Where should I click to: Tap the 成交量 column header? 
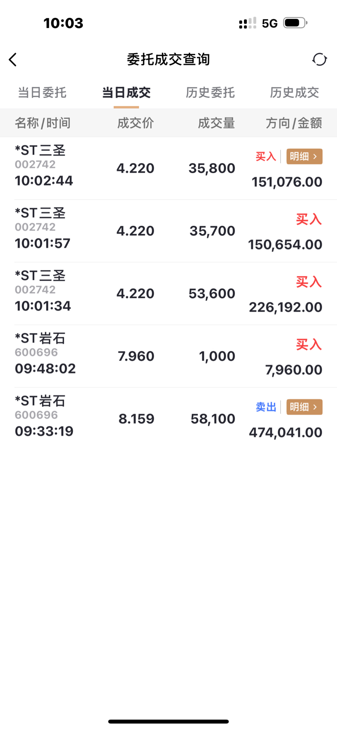216,123
